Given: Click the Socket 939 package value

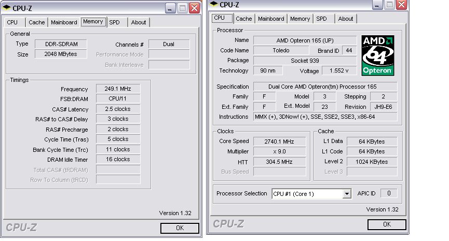Looking at the screenshot, I should click(x=305, y=61).
